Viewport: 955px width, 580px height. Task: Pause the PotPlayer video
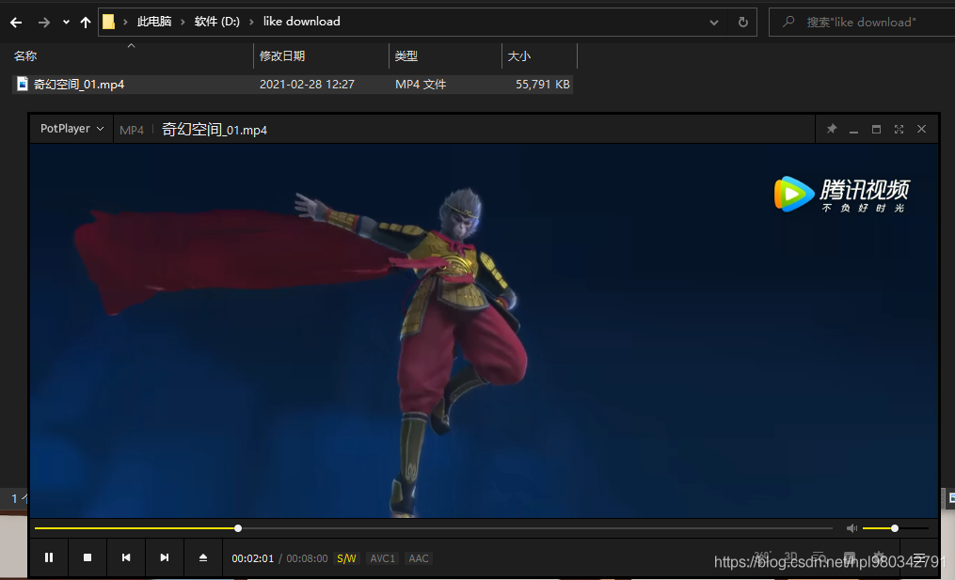tap(49, 557)
